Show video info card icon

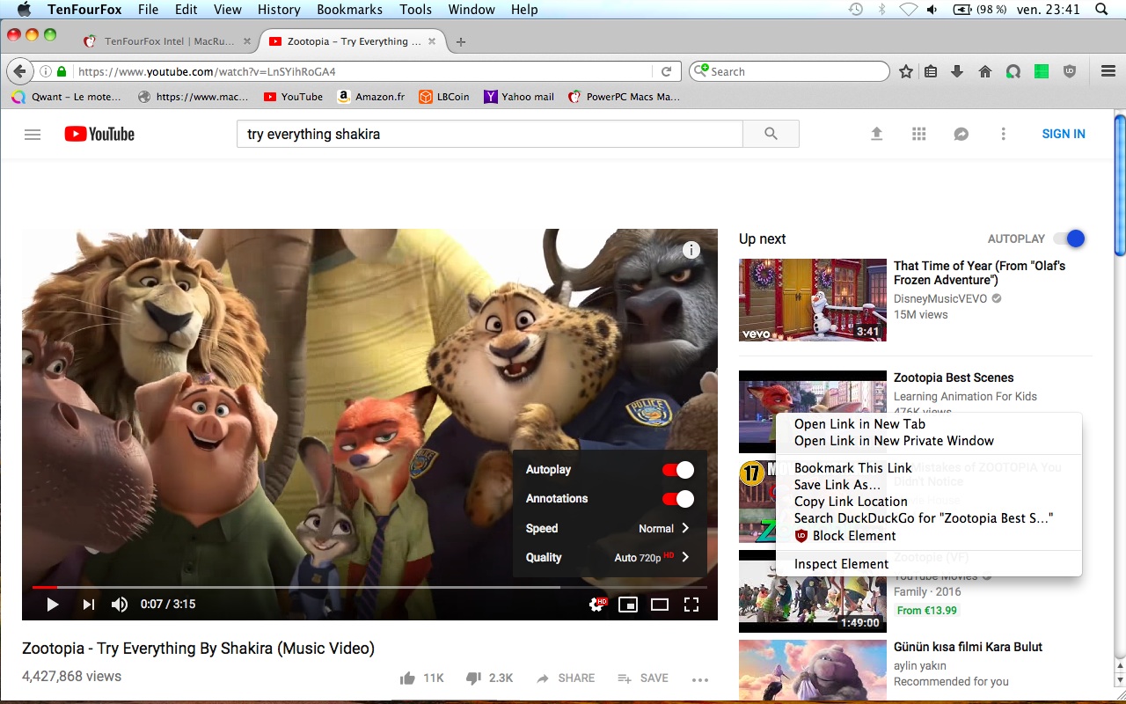[691, 250]
